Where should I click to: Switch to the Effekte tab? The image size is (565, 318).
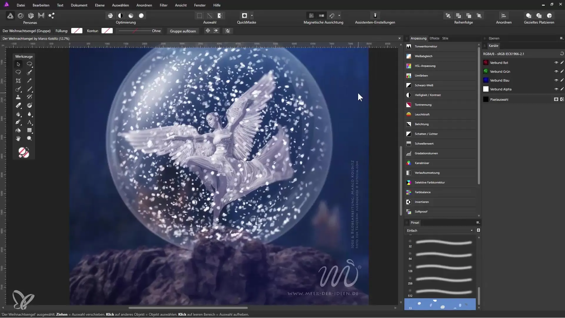click(434, 38)
